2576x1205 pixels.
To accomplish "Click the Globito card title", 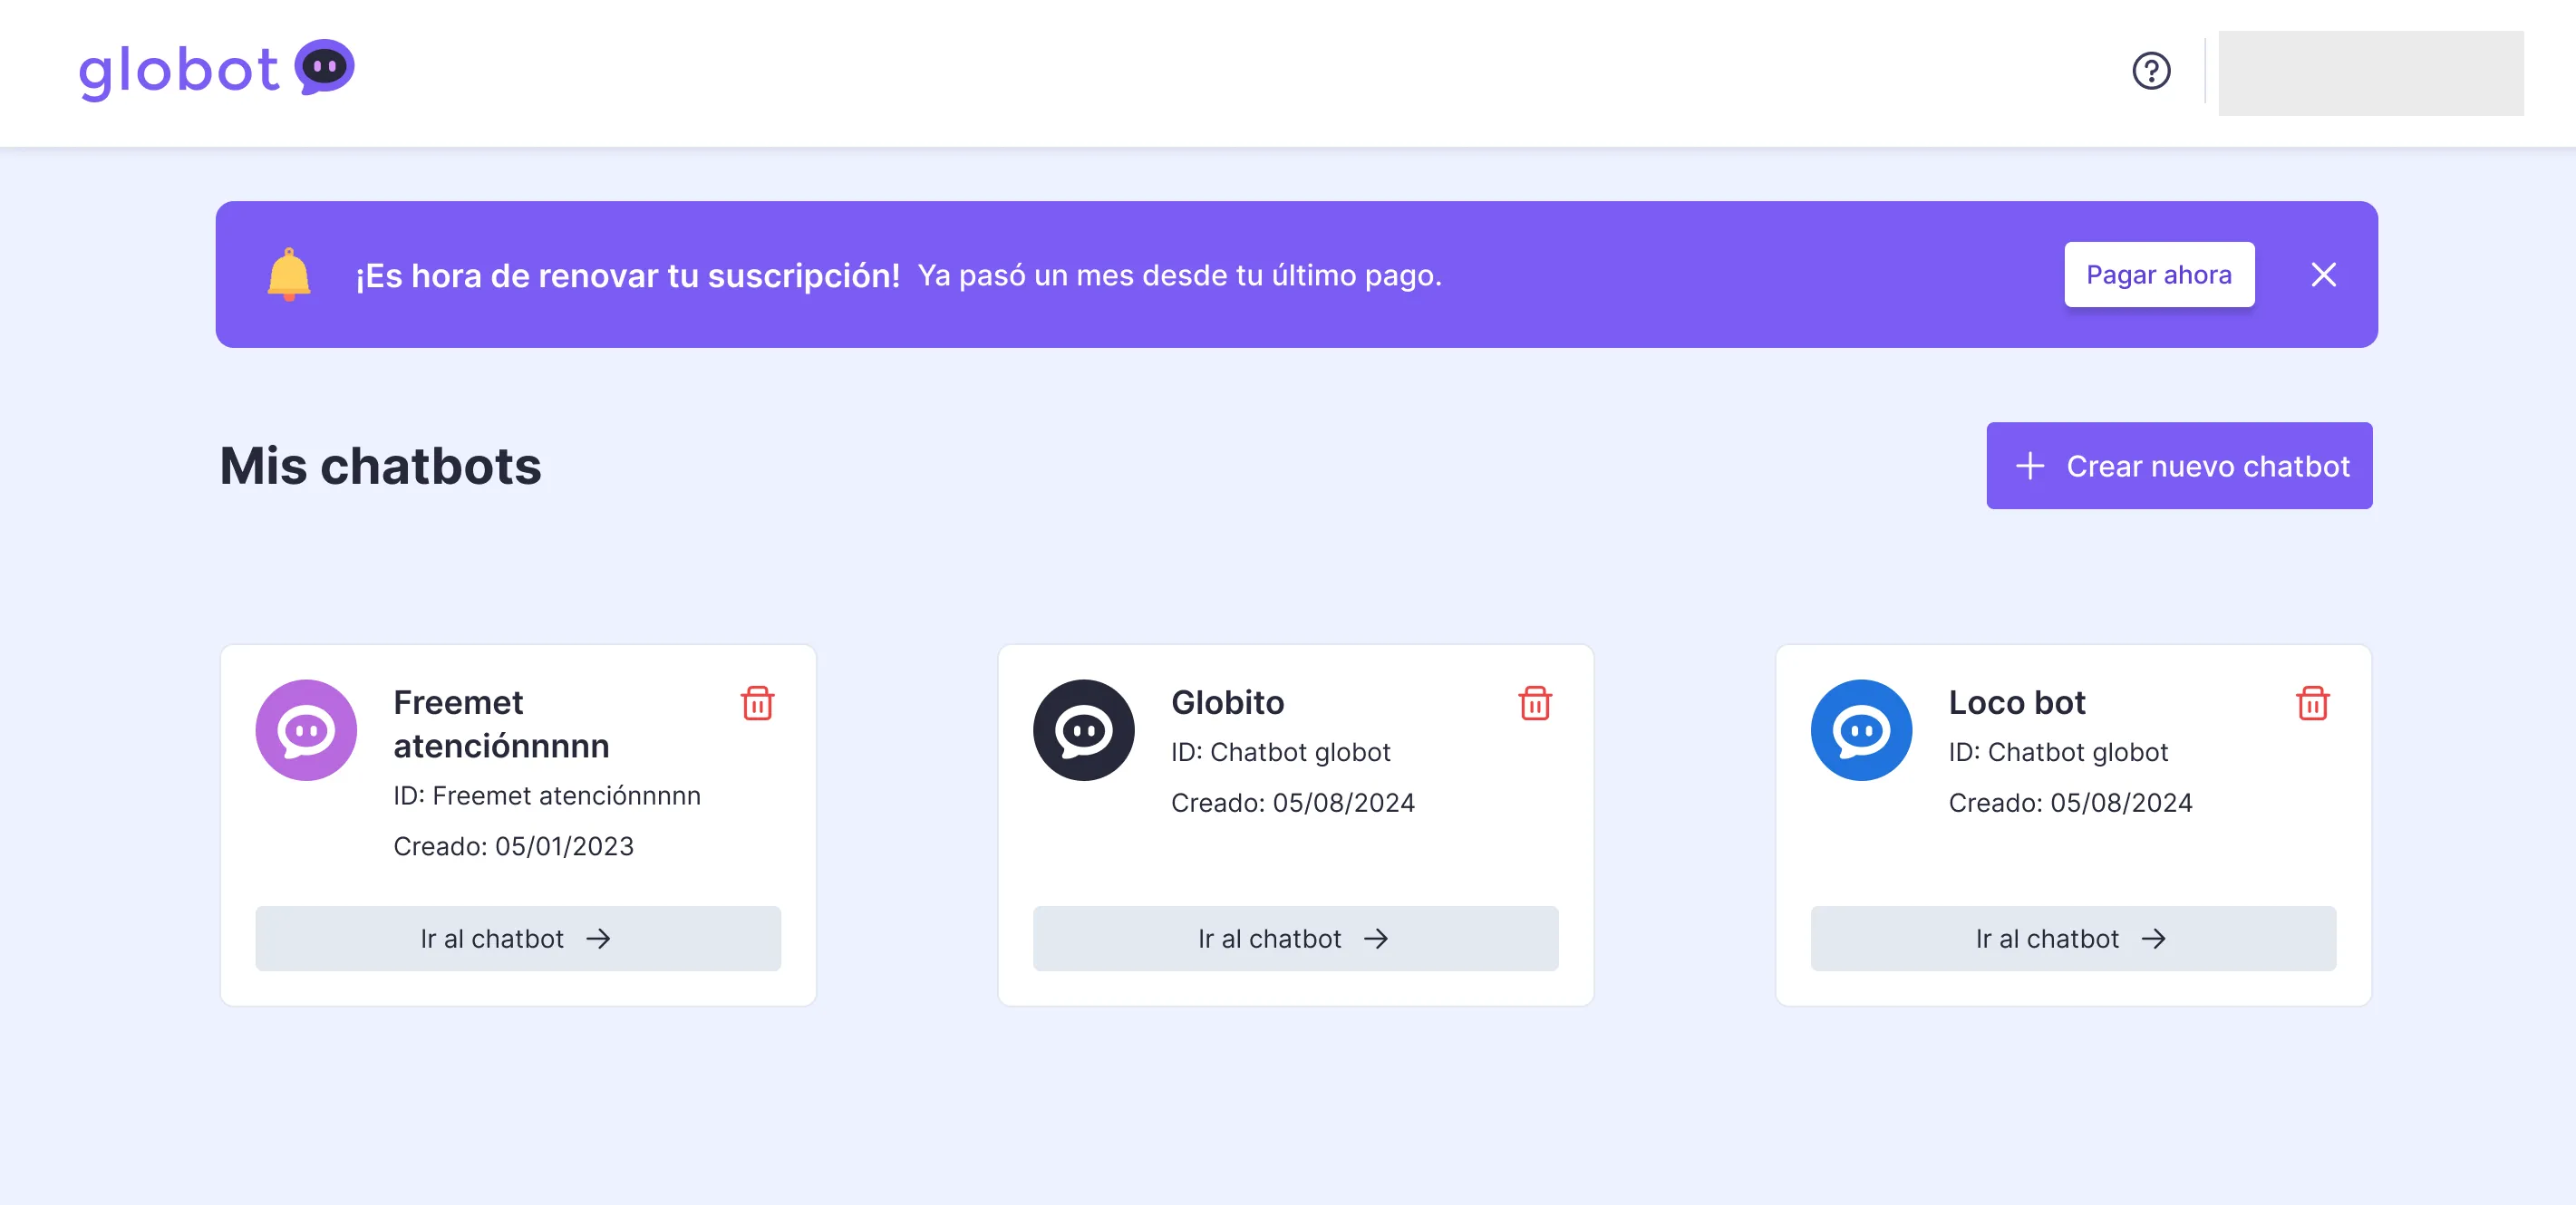I will click(1227, 702).
